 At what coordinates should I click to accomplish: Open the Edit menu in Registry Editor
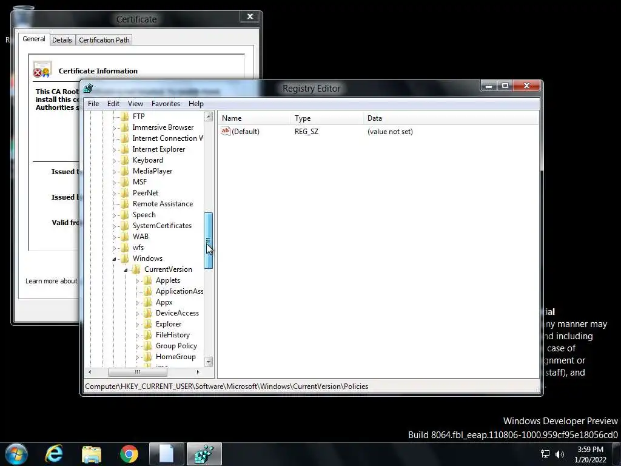113,104
